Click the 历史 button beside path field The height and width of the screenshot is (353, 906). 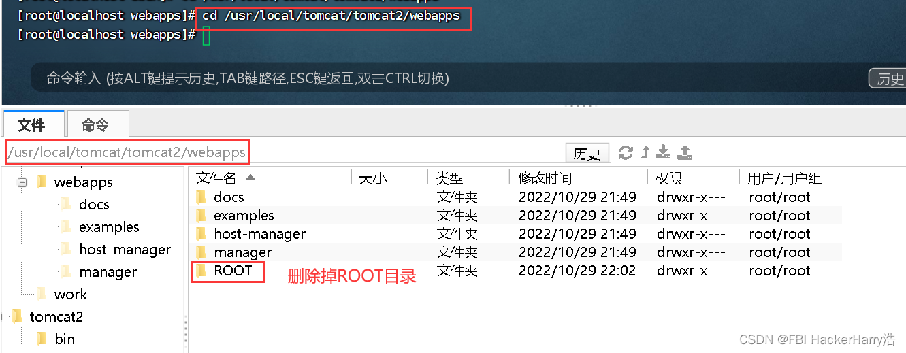tap(587, 154)
